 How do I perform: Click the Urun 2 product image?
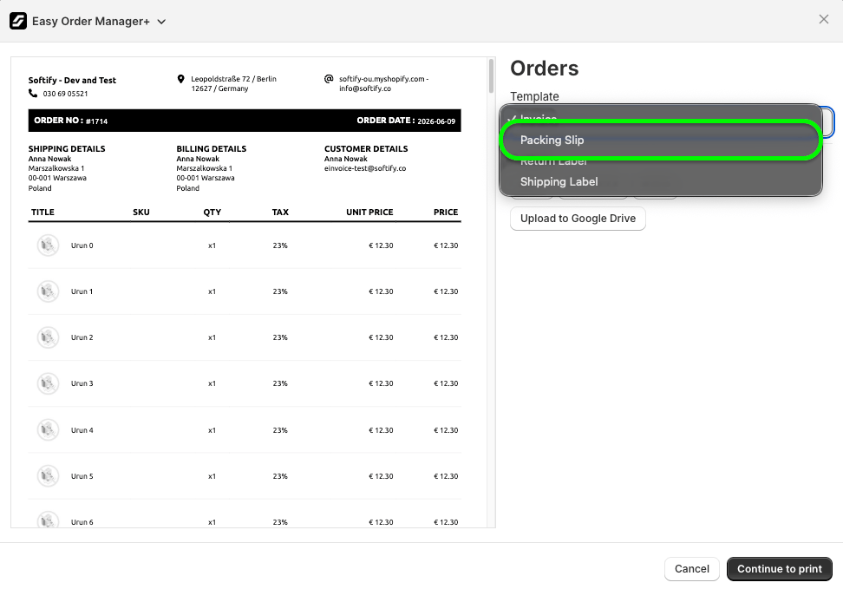coord(48,337)
